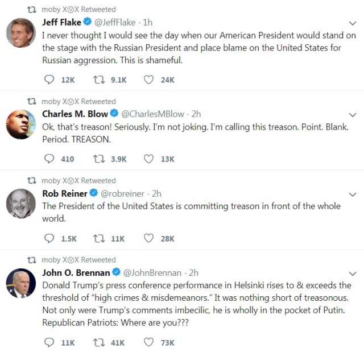
Task: Open options chevron on Jeff Flake's tweet
Action: coord(352,23)
